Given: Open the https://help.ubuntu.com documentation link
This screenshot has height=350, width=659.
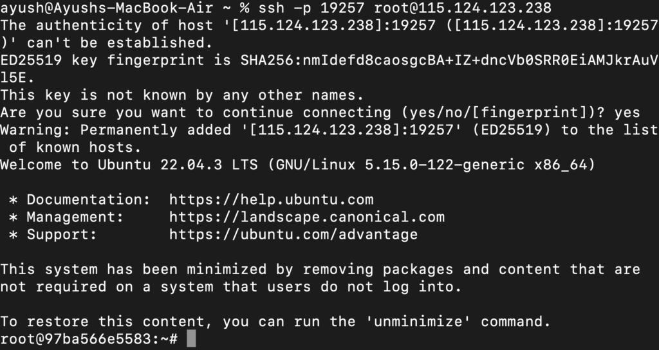Looking at the screenshot, I should pyautogui.click(x=271, y=199).
